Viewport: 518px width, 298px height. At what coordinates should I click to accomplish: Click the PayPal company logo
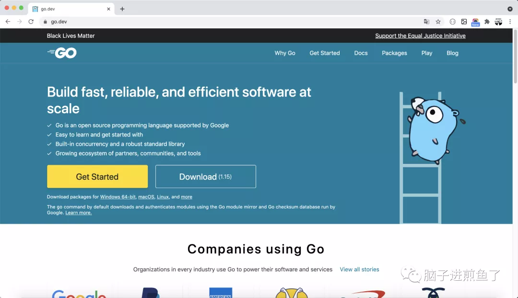(151, 293)
